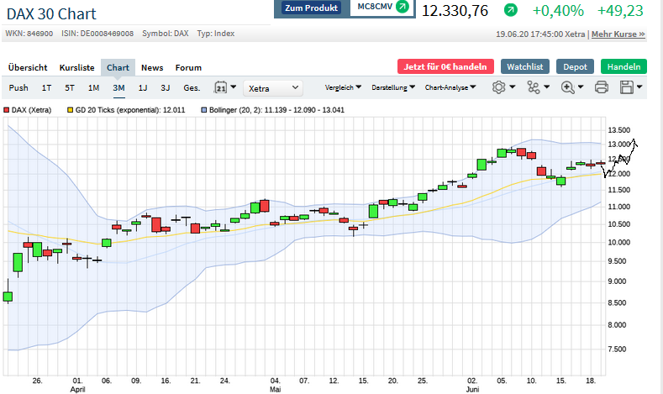Select Push time range

[x=18, y=88]
